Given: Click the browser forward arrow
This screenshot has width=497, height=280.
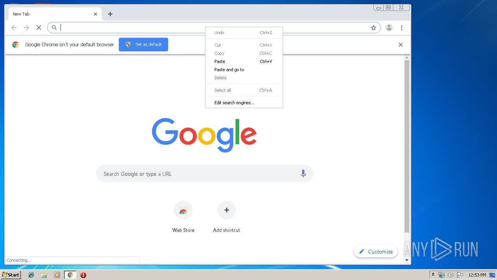Looking at the screenshot, I should [26, 28].
